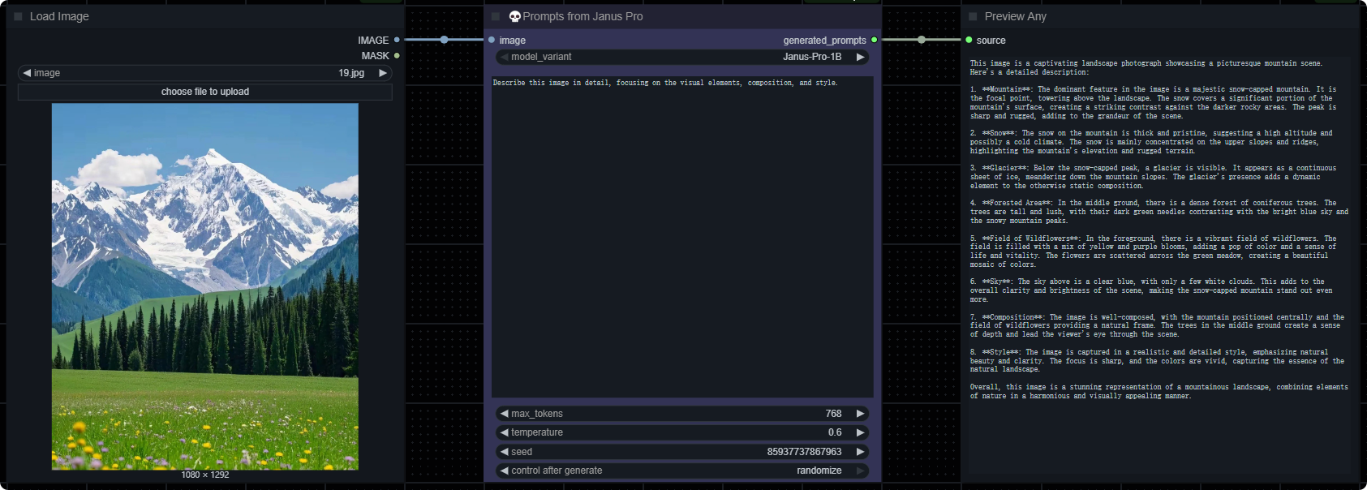Screen dimensions: 1367x490
Task: Increase max_tokens with the right arrow
Action: click(x=860, y=414)
